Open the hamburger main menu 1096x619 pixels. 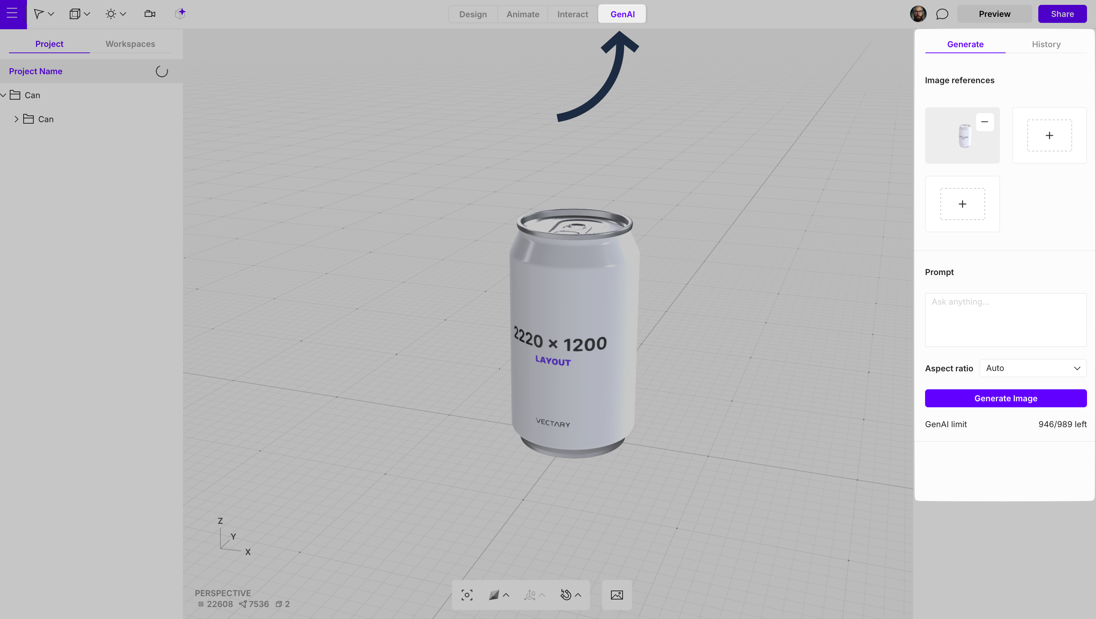[x=13, y=13]
